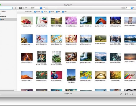This screenshot has height=106, width=136.
Task: Select the photo-1414924 street thumbnail
Action: (x=115, y=57)
